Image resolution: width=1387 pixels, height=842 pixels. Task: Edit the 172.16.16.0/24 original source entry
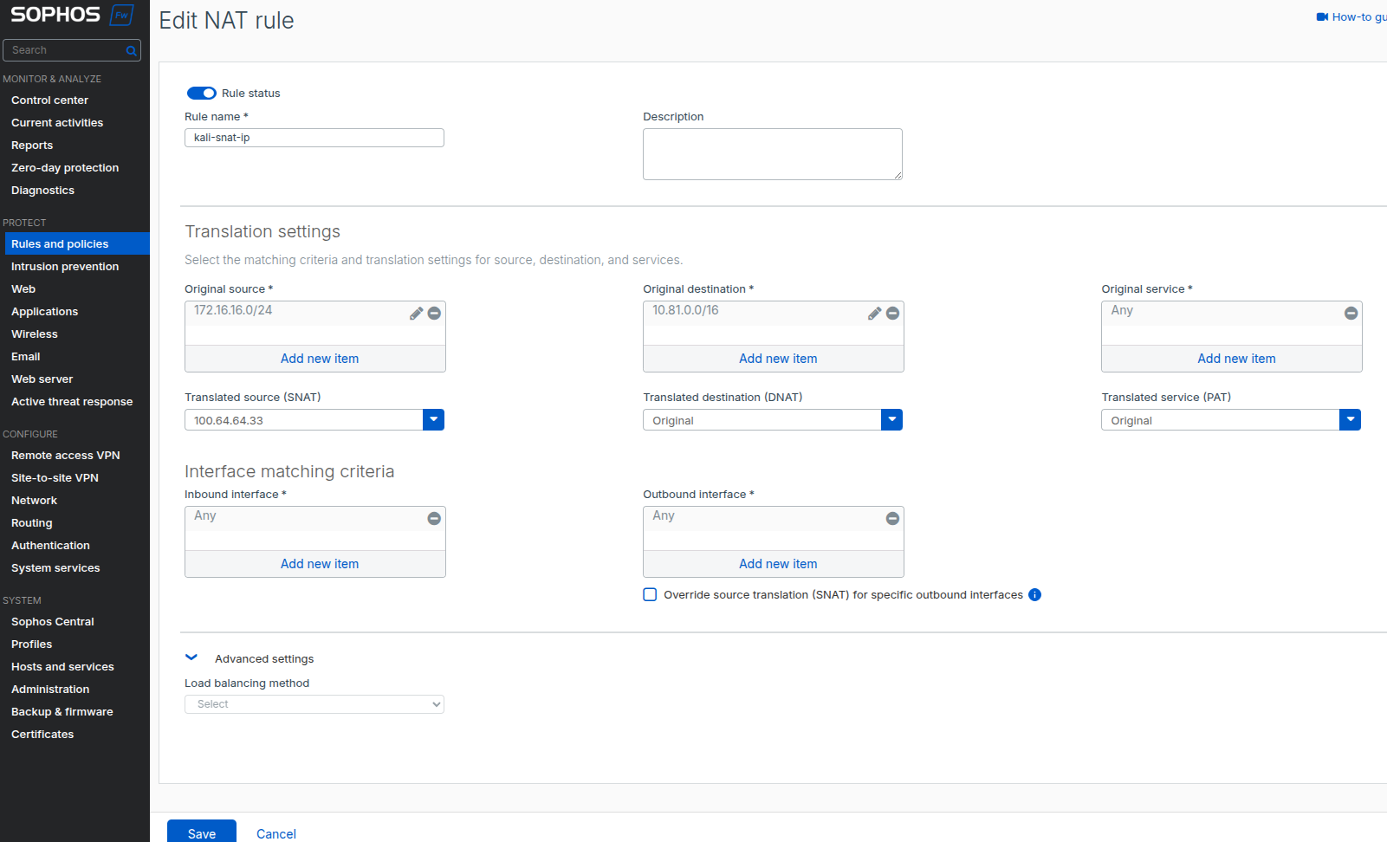pos(416,314)
